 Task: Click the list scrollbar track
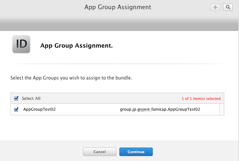tap(222, 109)
